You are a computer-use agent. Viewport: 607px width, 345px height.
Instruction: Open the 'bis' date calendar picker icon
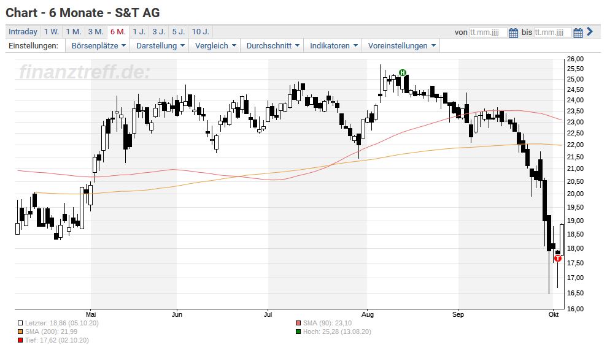[578, 32]
